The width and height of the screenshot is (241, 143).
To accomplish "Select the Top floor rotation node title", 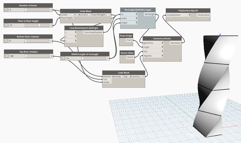I will [28, 52].
